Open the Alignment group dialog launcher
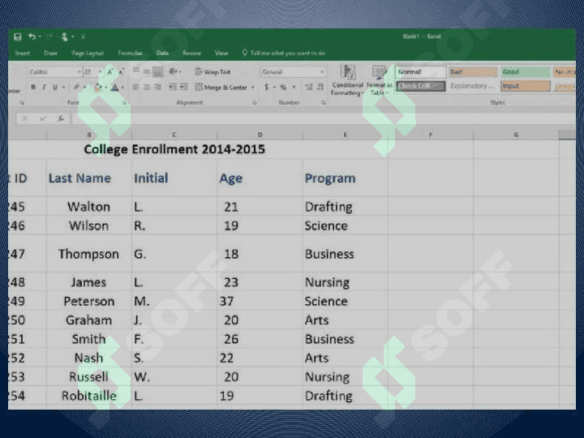The height and width of the screenshot is (438, 584). (x=255, y=102)
